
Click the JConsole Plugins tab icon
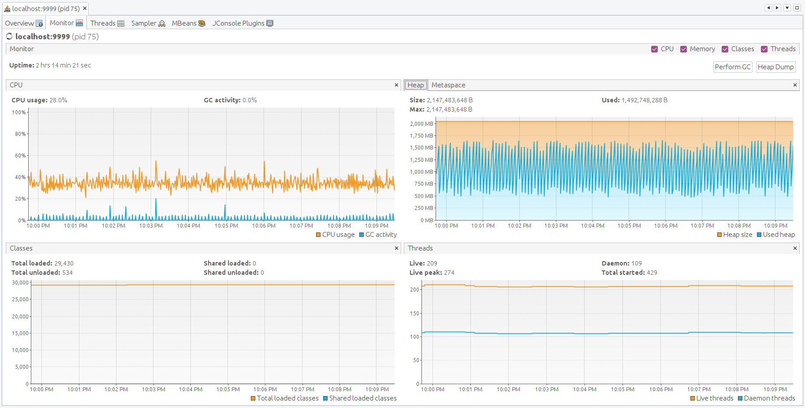pos(270,23)
